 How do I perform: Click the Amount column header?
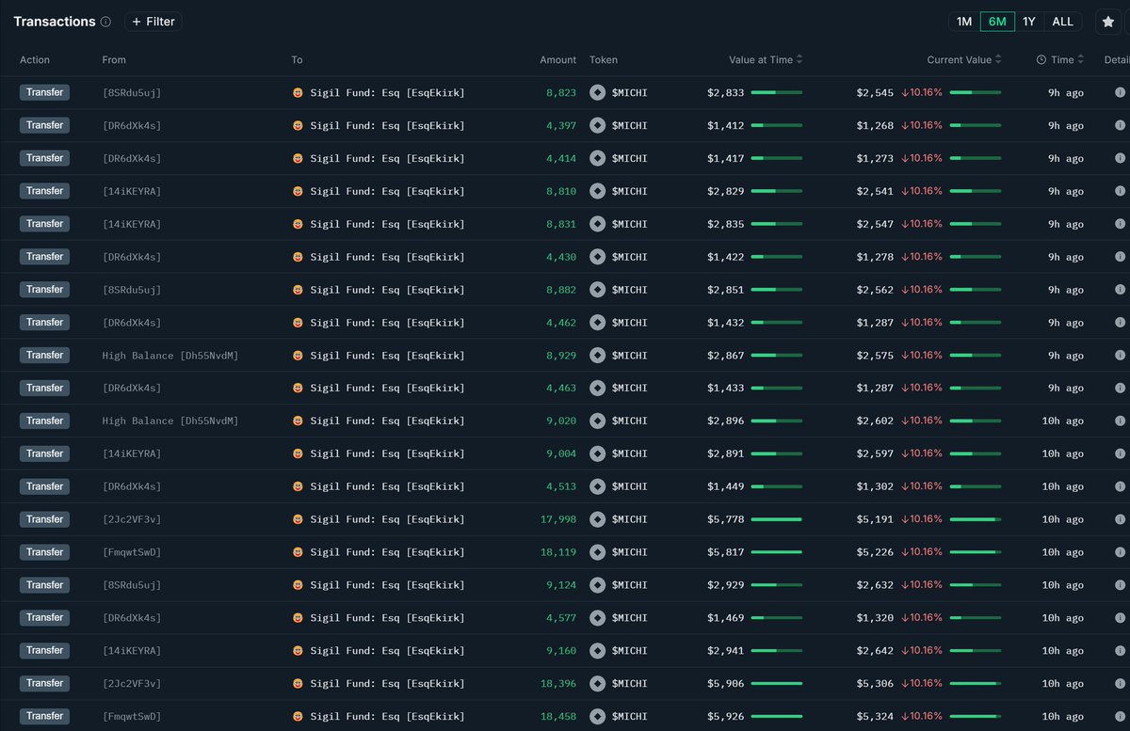[558, 60]
